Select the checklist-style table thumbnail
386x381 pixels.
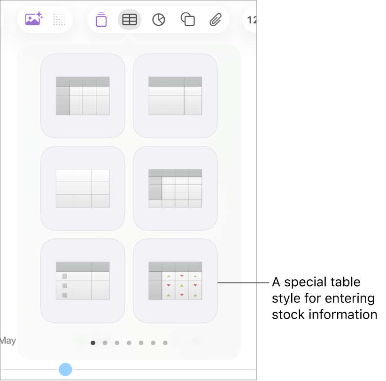point(82,280)
